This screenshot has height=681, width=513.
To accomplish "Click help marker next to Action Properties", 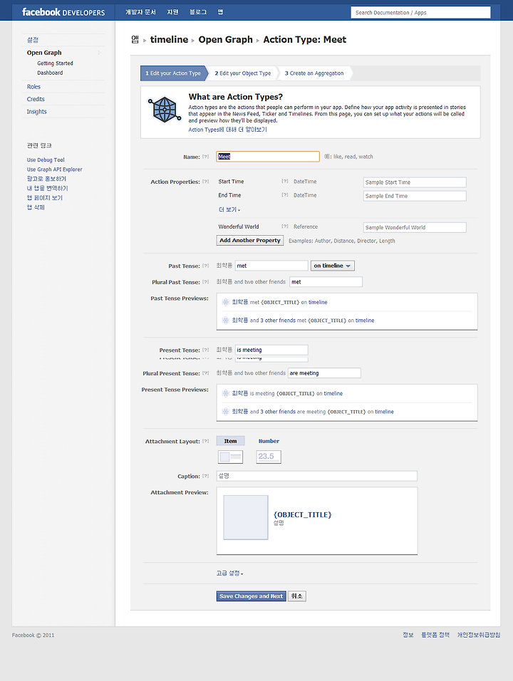I will coord(206,182).
